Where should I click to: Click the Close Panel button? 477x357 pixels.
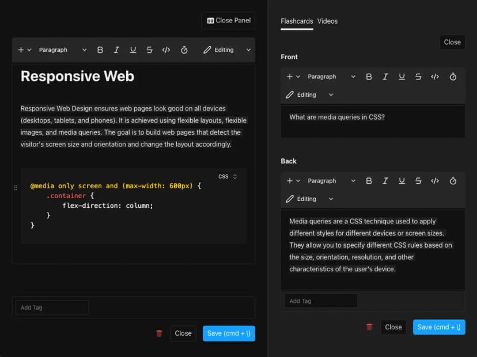pyautogui.click(x=229, y=21)
